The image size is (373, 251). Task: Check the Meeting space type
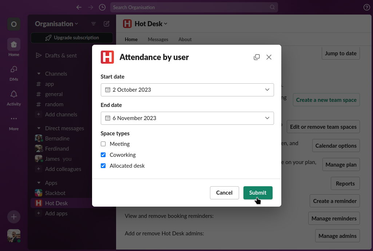[103, 144]
